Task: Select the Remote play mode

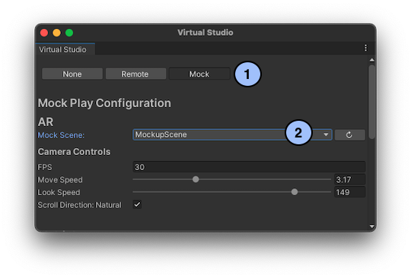Action: coord(135,74)
